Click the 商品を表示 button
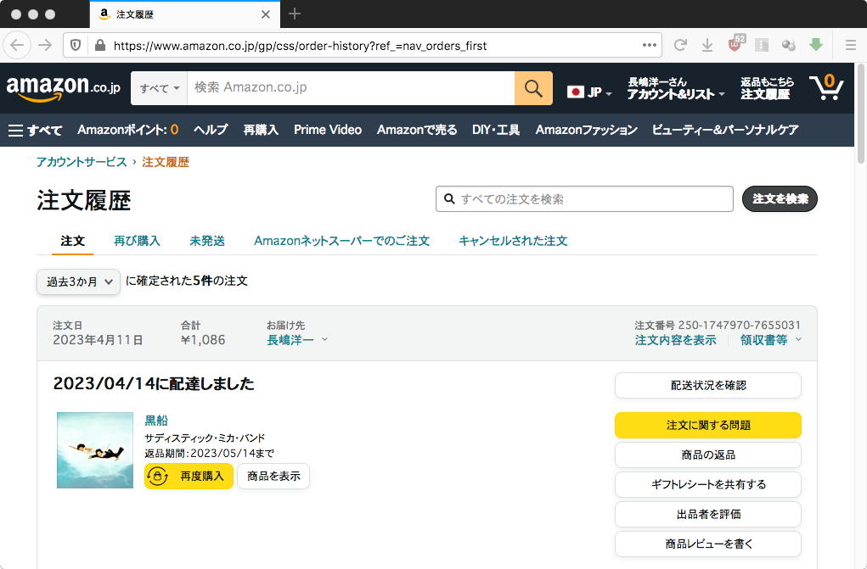867x569 pixels. (273, 477)
